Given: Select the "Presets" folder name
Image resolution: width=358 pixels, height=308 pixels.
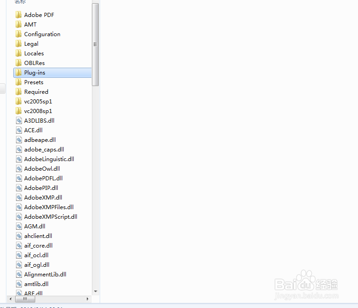Looking at the screenshot, I should [34, 82].
